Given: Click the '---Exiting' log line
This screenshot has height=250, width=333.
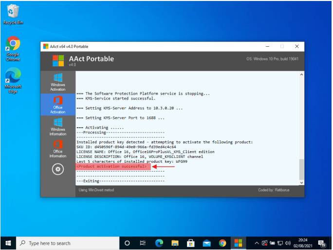Looking at the screenshot, I should (120, 181).
